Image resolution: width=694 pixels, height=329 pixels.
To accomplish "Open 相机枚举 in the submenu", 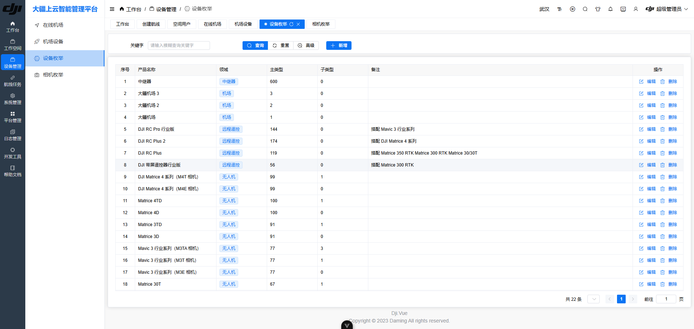I will click(65, 75).
